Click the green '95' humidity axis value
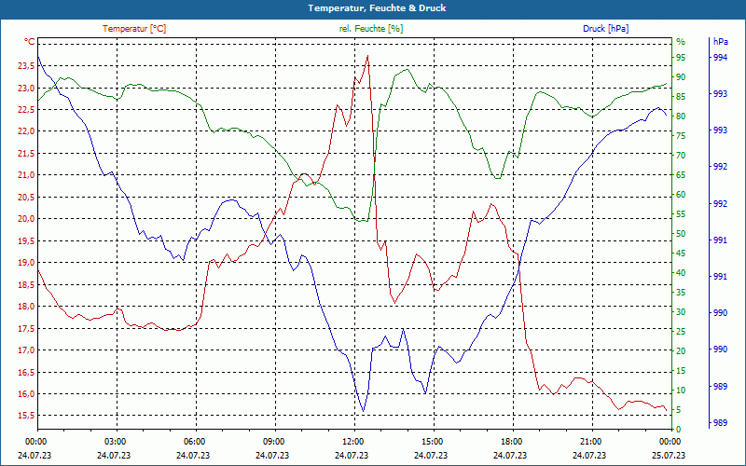The image size is (746, 466). click(x=681, y=58)
